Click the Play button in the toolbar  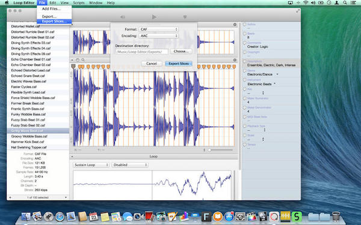154,17
